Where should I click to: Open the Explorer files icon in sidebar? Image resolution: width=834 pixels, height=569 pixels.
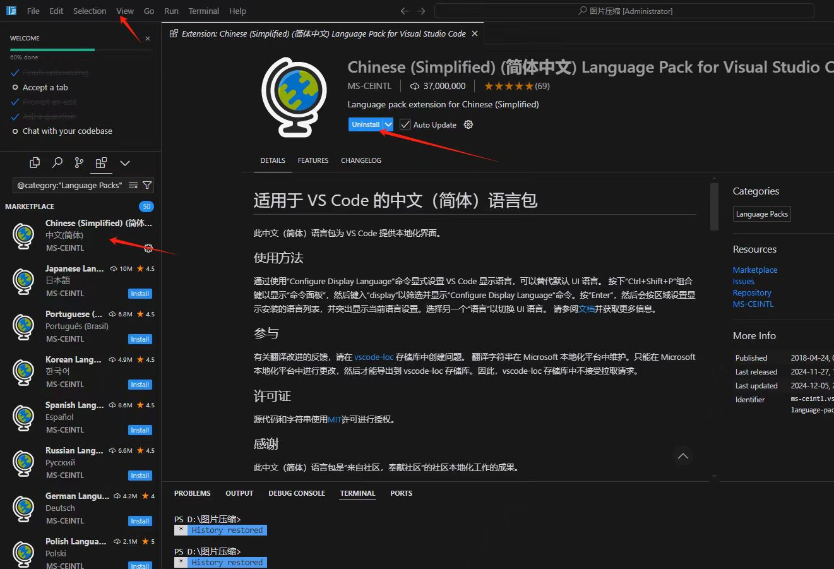tap(35, 163)
